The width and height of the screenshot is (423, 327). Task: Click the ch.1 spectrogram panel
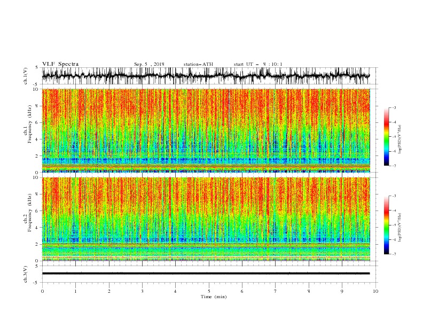point(206,130)
